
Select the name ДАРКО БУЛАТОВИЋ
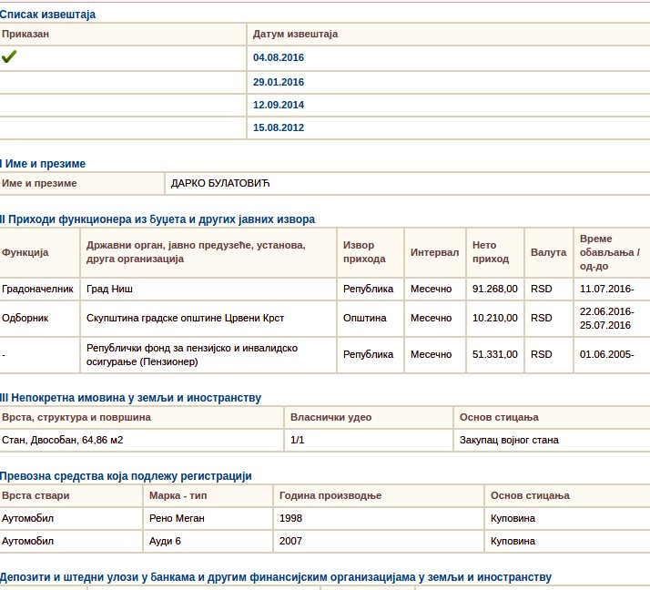click(221, 183)
